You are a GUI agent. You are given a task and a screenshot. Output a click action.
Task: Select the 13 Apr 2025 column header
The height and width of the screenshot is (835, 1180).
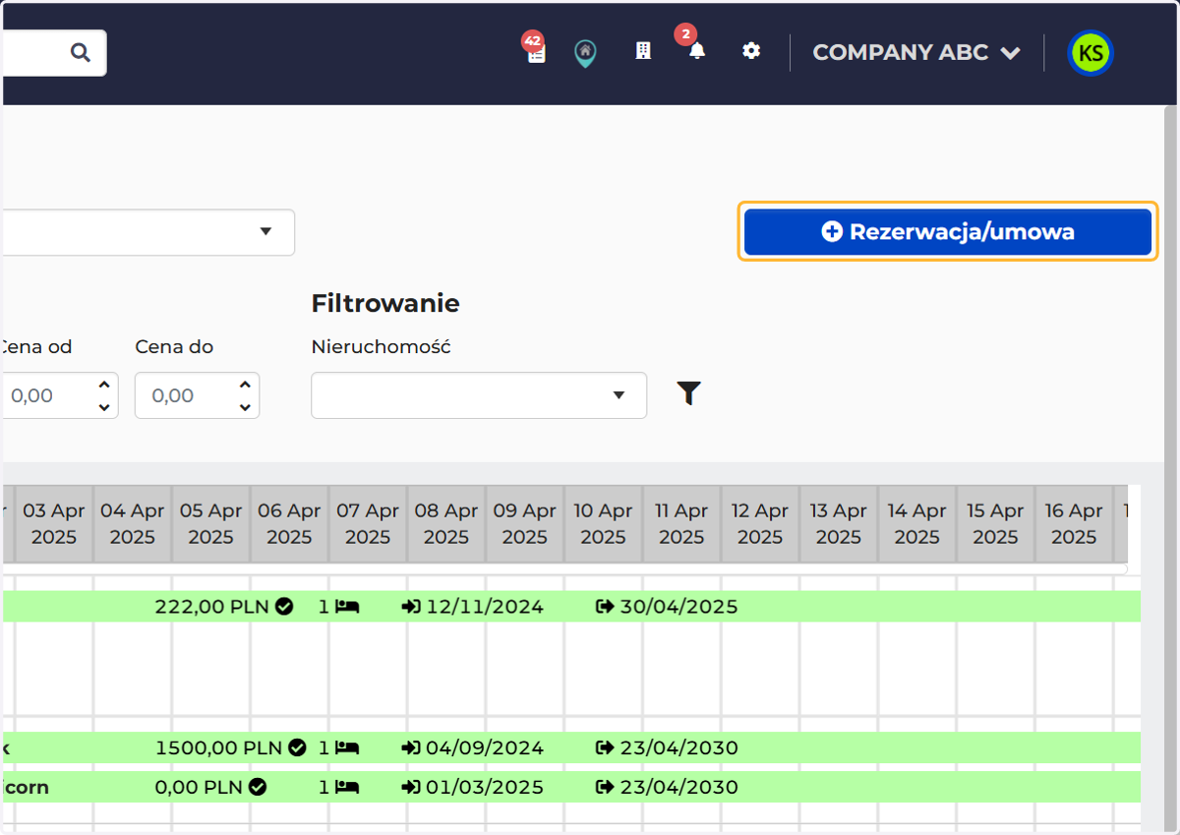(839, 524)
